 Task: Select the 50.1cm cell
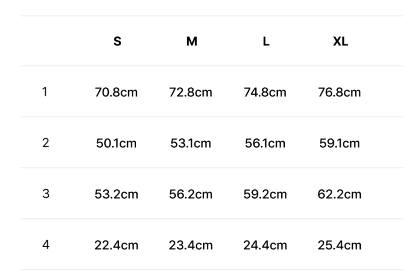tap(116, 143)
